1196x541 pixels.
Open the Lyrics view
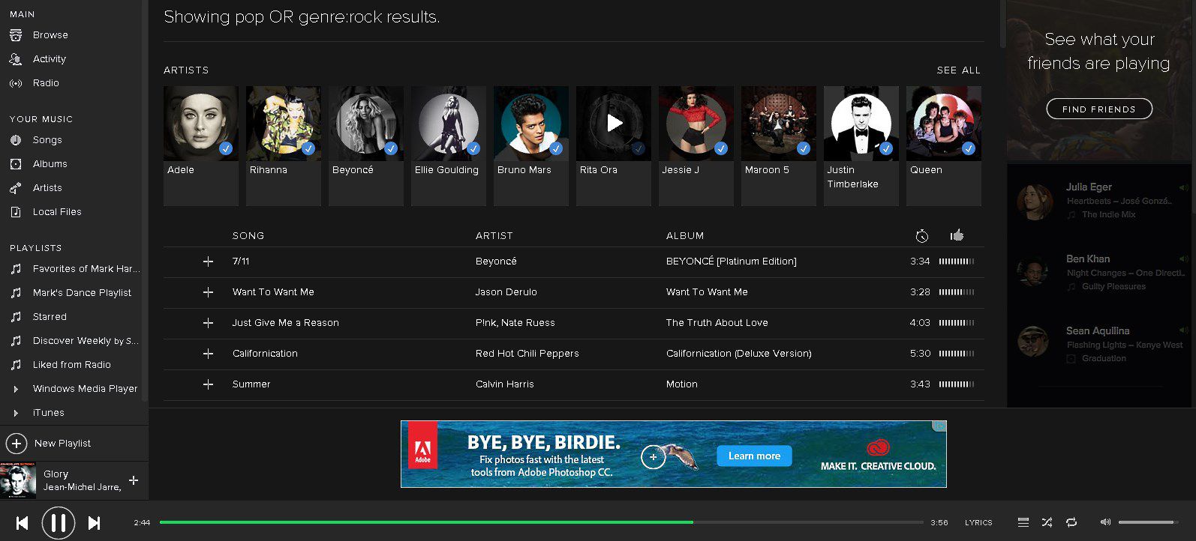[978, 523]
